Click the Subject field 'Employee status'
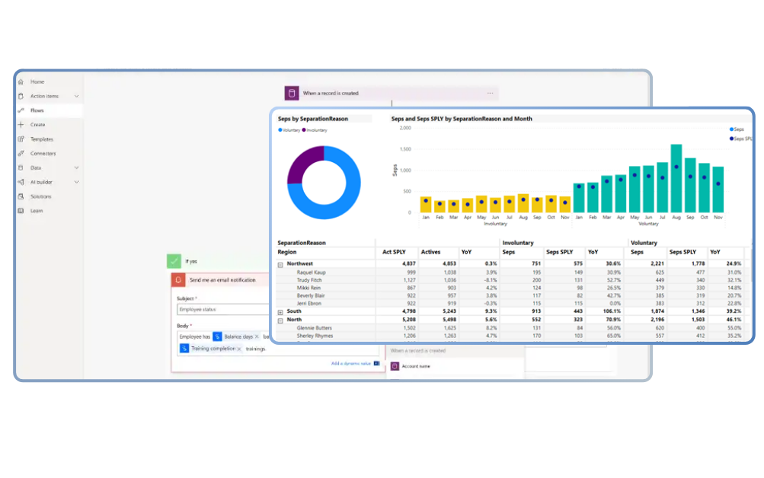764x478 pixels. [221, 310]
